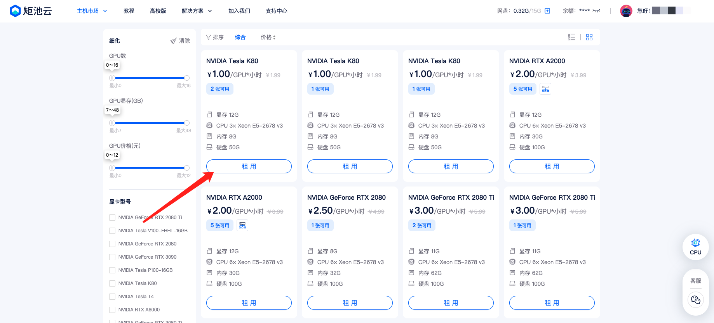Open WeChat customer service icon
The height and width of the screenshot is (323, 714).
point(695,300)
